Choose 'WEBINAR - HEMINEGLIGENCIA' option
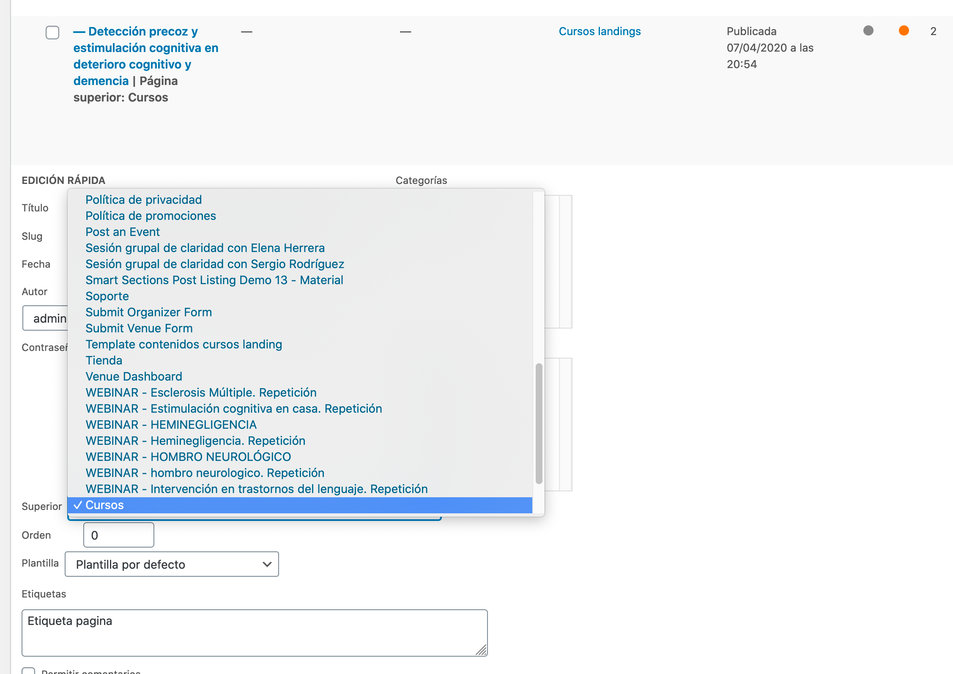The image size is (953, 674). coord(300,425)
